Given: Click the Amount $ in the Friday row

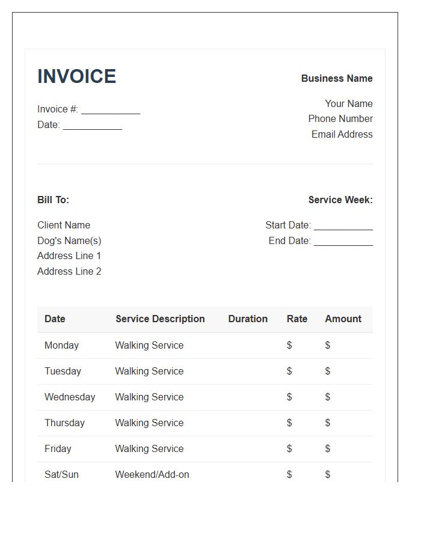Looking at the screenshot, I should [328, 449].
